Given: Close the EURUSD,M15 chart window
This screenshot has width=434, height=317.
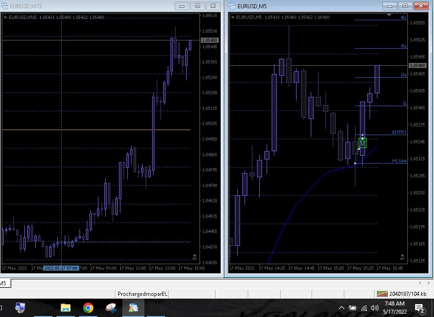Looking at the screenshot, I should click(x=213, y=6).
